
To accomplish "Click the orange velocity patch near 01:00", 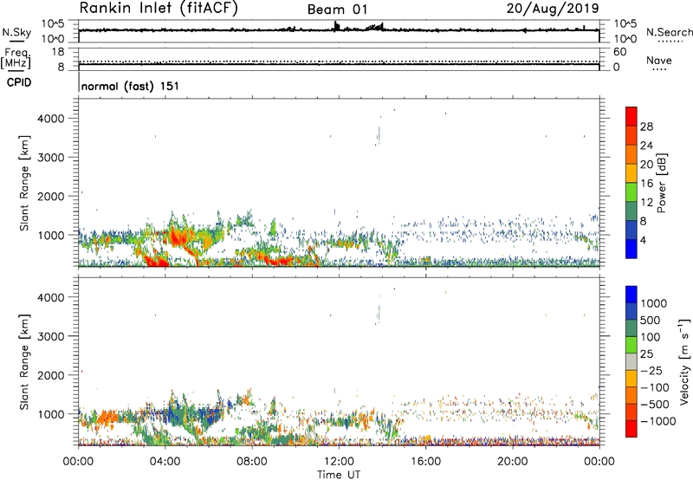I will point(107,418).
